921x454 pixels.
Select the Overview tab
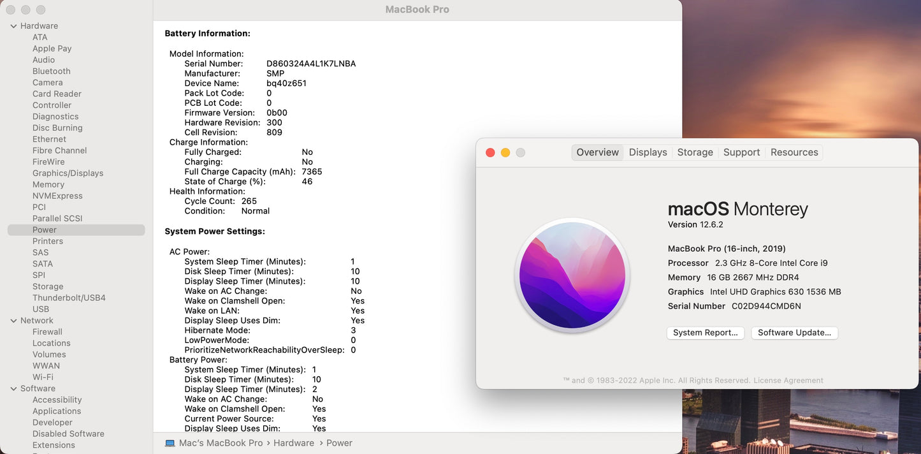(x=597, y=152)
